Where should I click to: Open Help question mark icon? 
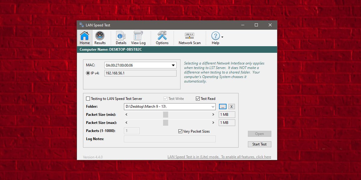pos(215,36)
